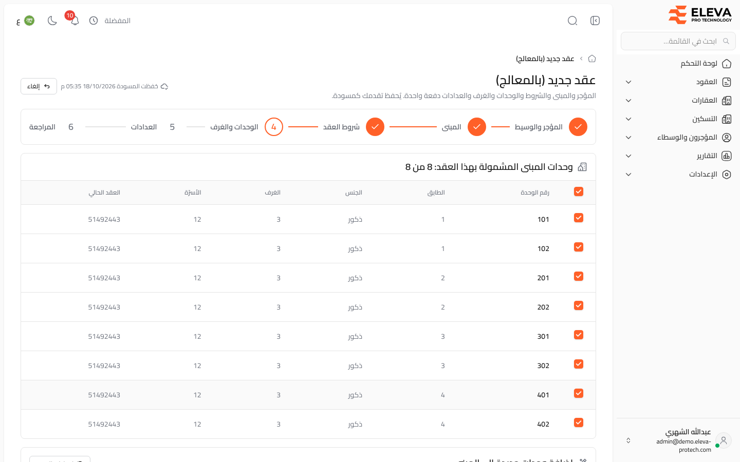Screen dimensions: 740x462
Task: Open the recent history clock icon
Action: [x=94, y=21]
